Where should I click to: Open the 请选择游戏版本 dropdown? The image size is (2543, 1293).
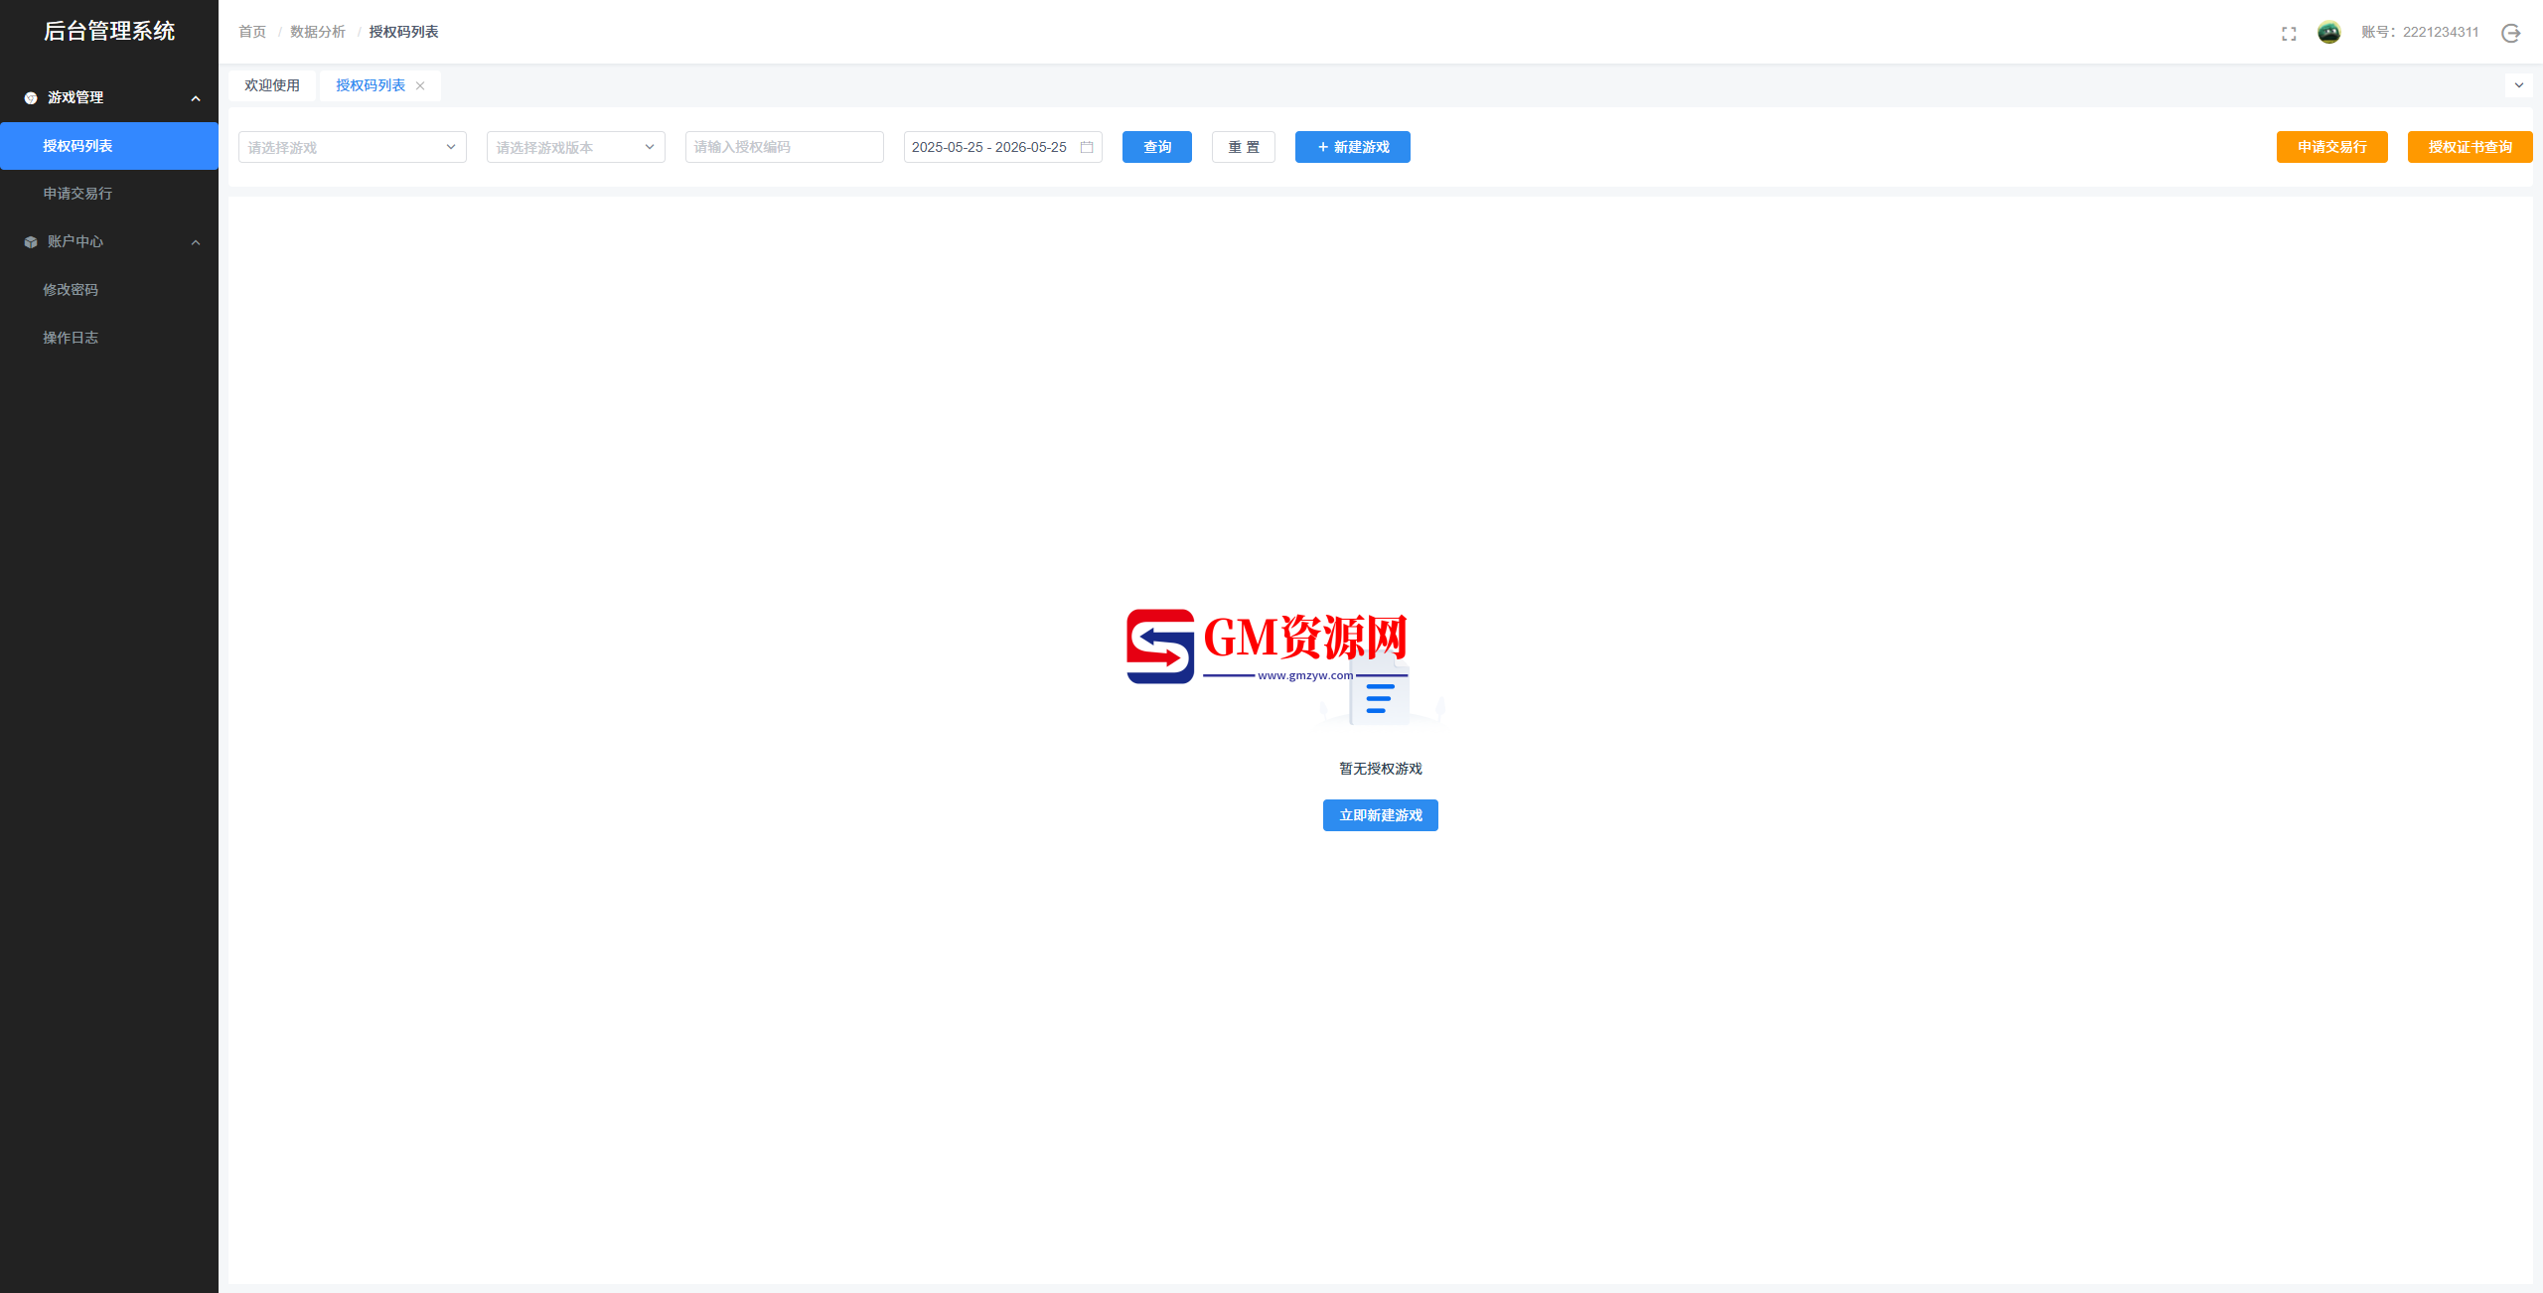576,147
